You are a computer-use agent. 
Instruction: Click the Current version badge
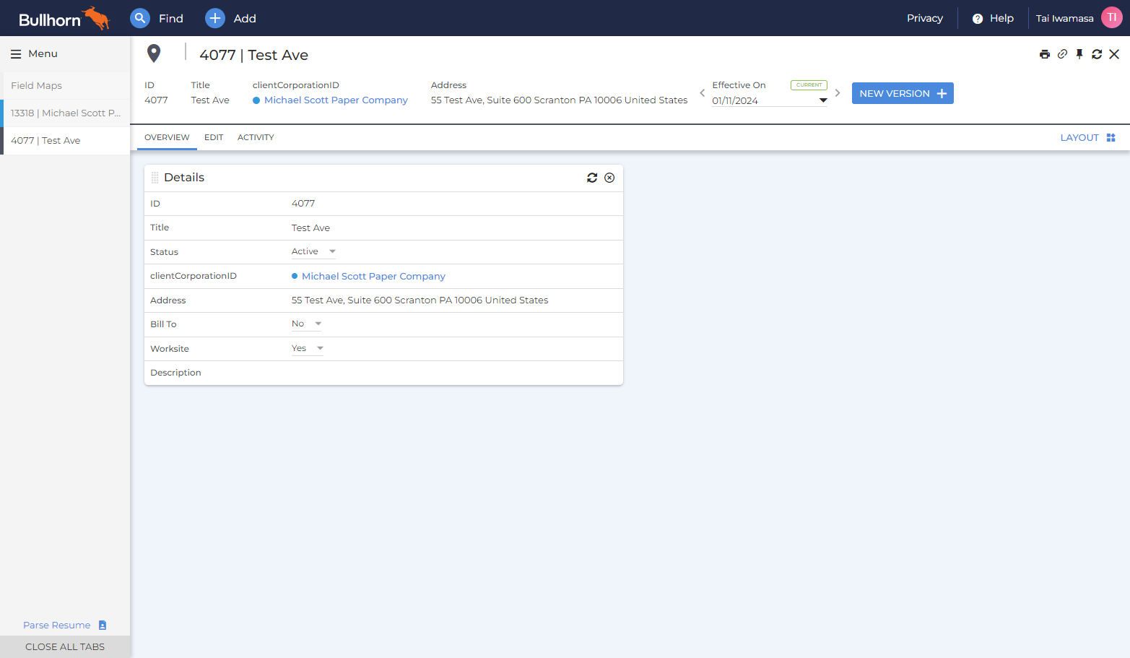tap(809, 85)
